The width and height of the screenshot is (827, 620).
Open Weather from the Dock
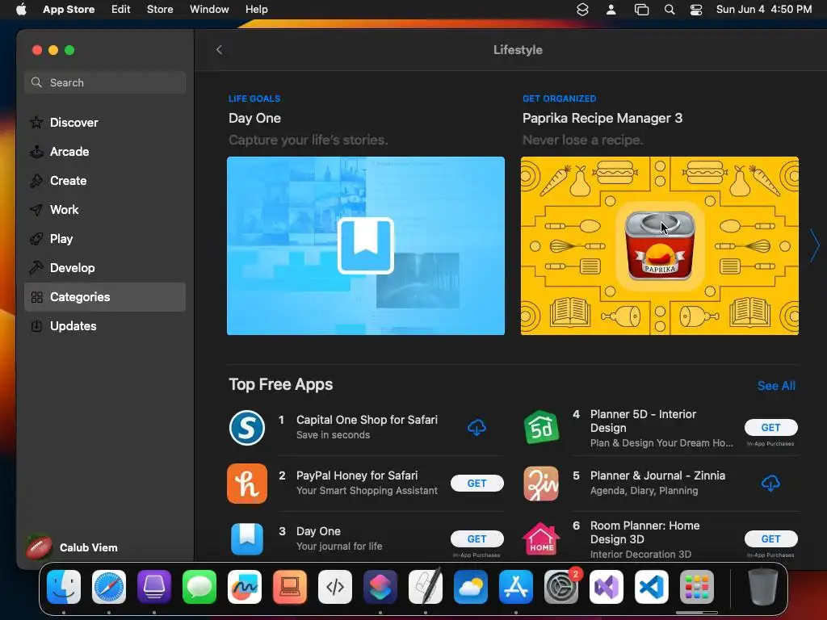click(471, 587)
